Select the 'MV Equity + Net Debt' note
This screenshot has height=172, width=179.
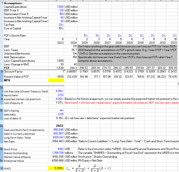coord(90,161)
